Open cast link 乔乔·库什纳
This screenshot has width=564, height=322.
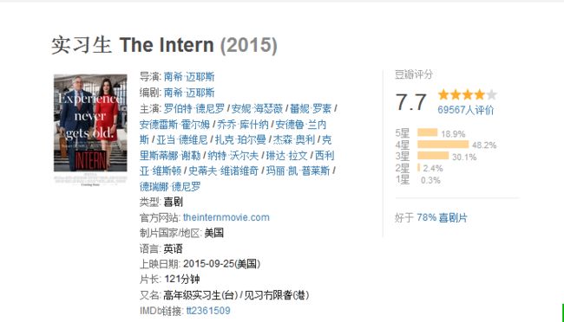243,125
